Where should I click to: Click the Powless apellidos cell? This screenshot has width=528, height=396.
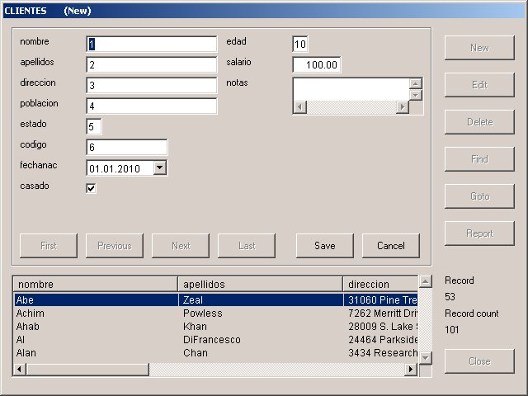261,313
